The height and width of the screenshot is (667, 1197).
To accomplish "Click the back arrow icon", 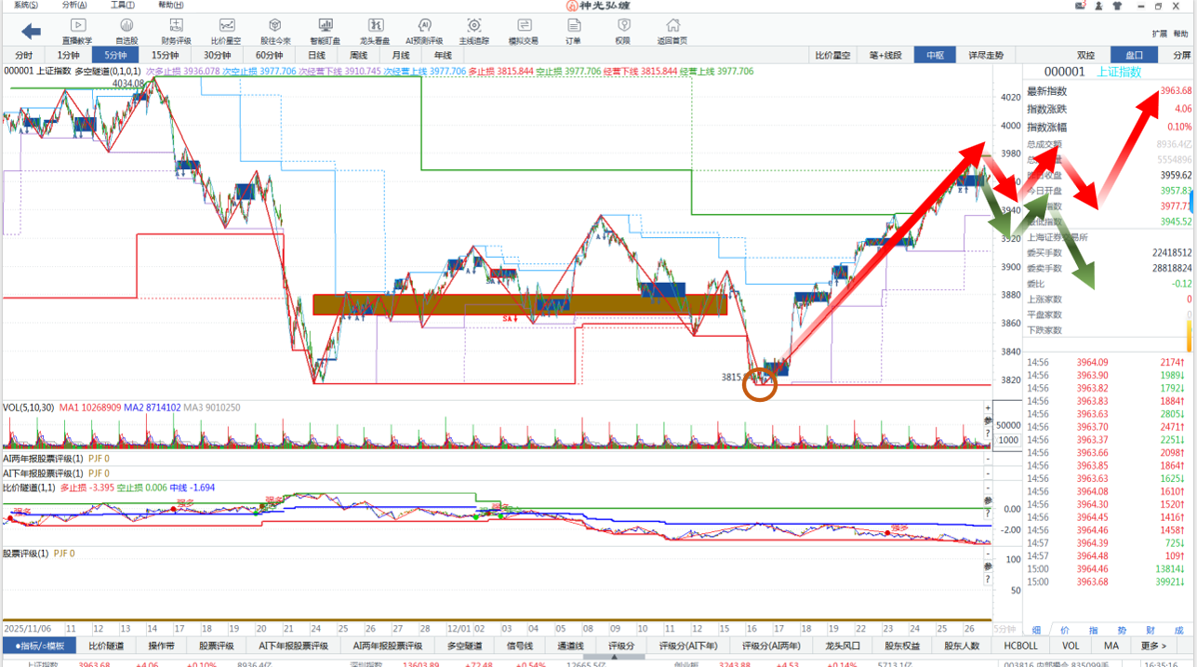I will pyautogui.click(x=31, y=32).
